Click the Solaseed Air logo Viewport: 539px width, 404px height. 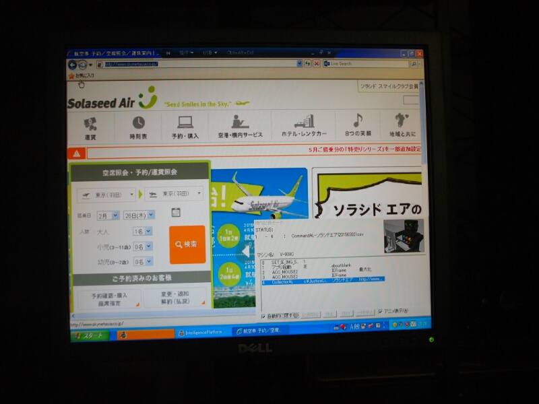tap(113, 99)
